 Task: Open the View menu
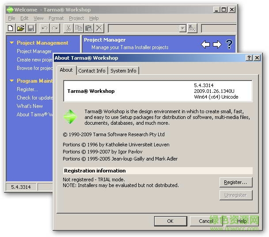point(38,18)
